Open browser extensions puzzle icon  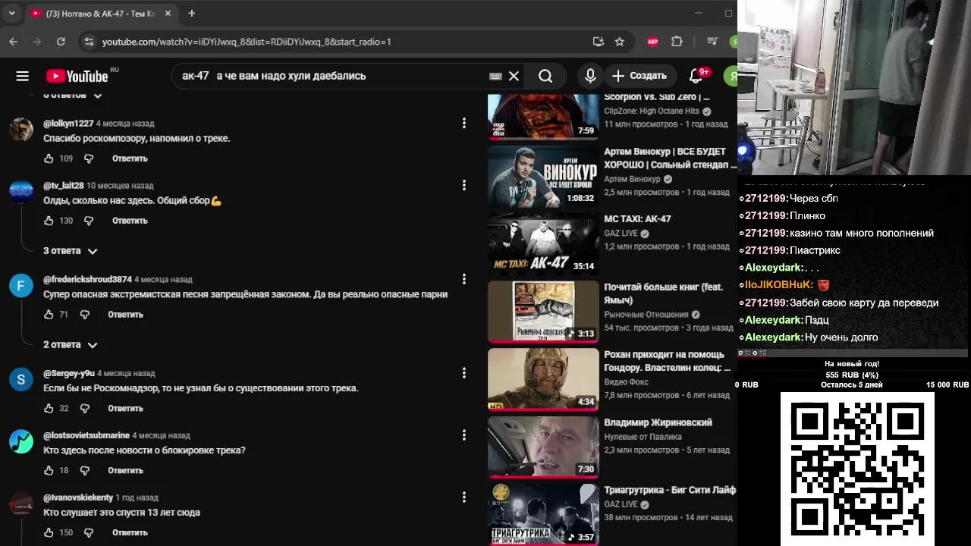[677, 42]
